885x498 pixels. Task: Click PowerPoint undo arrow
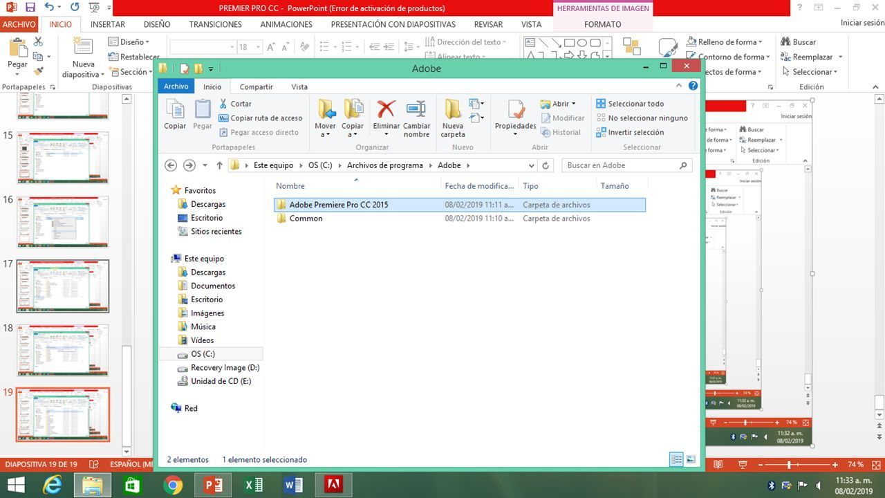pos(49,8)
